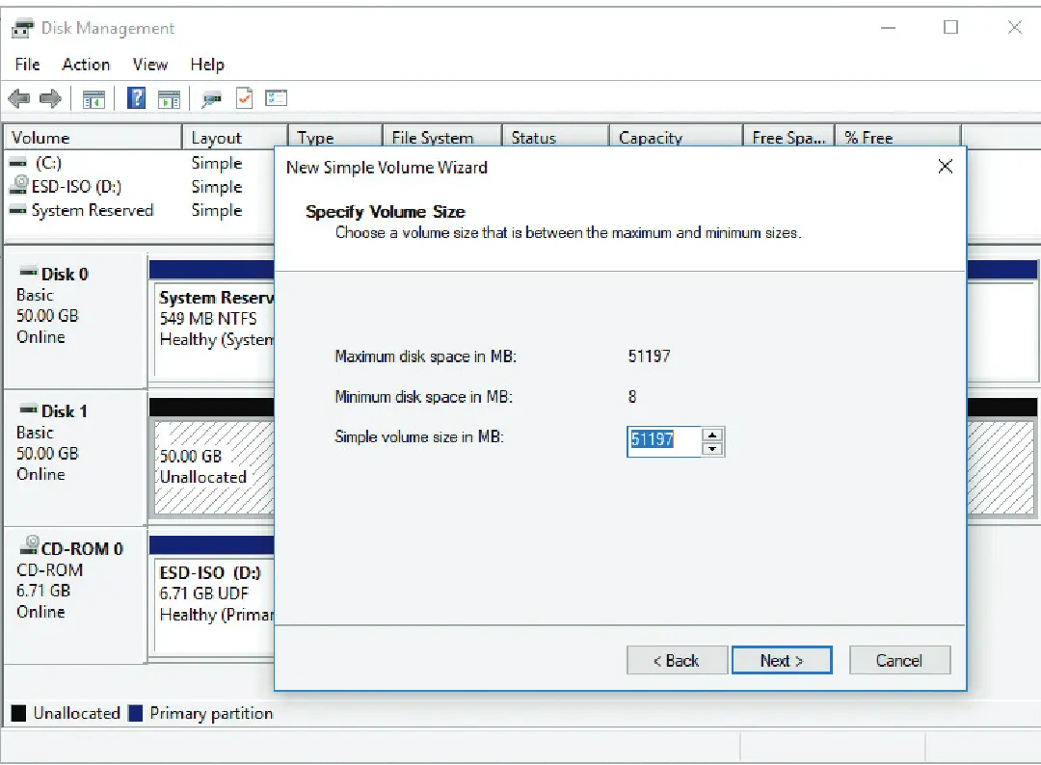Image resolution: width=1041 pixels, height=765 pixels.
Task: Open the File menu
Action: click(x=28, y=65)
